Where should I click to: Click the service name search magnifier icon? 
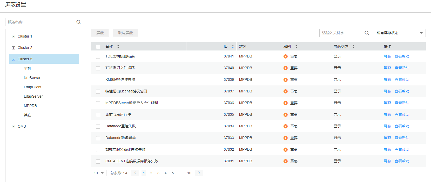(x=78, y=22)
